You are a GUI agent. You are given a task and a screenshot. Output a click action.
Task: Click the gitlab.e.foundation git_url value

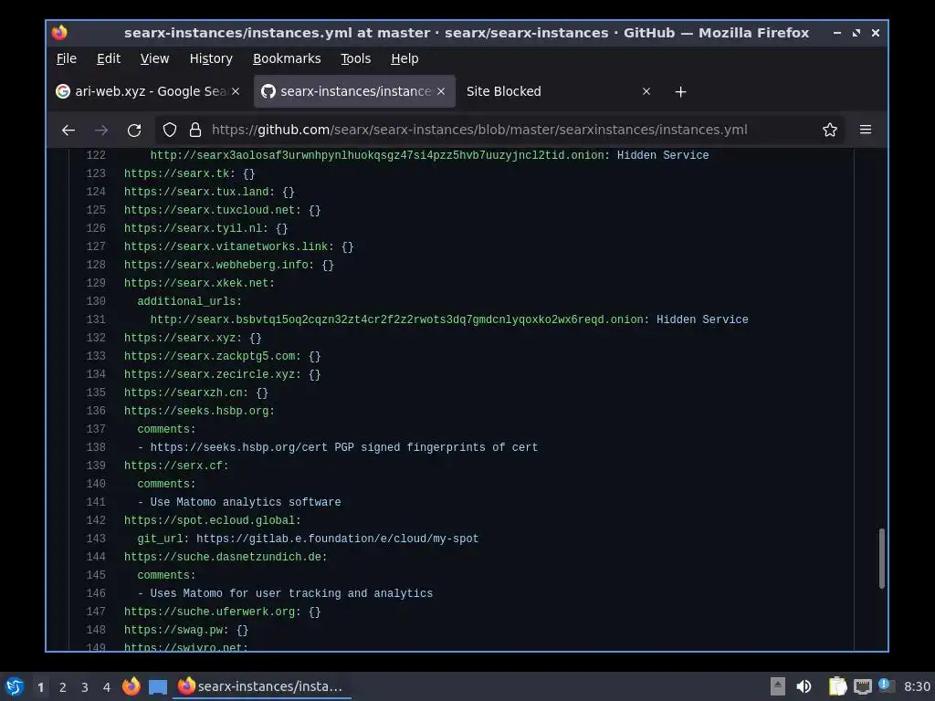pos(338,539)
